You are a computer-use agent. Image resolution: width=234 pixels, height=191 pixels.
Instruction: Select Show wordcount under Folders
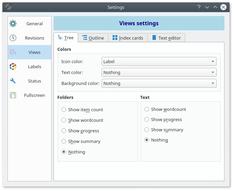point(64,120)
